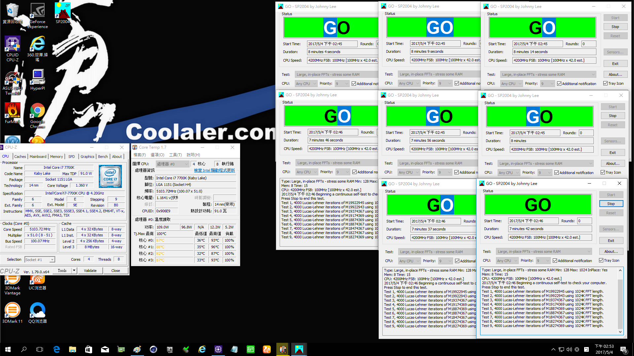Toggle Additional checkbox in top-left SP2004 window
634x356 pixels.
click(354, 84)
